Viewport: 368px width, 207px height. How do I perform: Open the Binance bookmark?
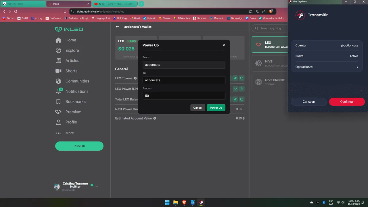pyautogui.click(x=165, y=18)
